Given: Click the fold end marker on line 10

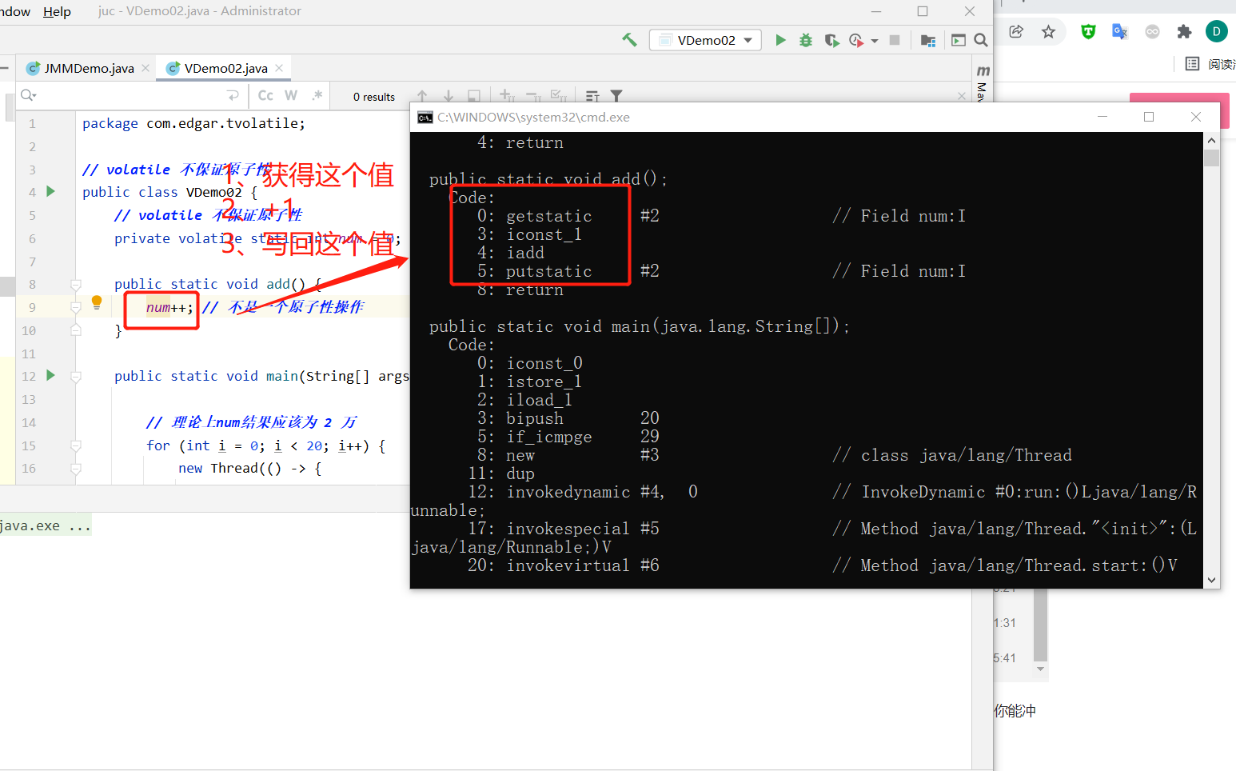Looking at the screenshot, I should tap(76, 330).
